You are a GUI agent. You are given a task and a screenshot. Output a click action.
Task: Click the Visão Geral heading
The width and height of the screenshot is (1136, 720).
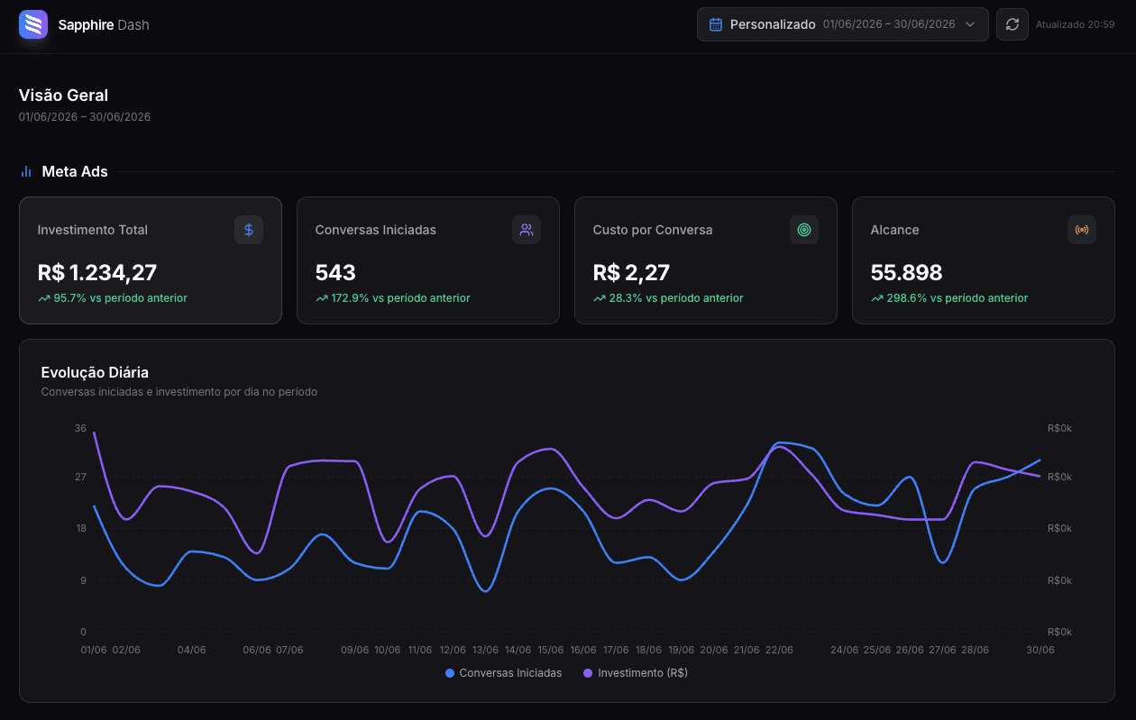[63, 96]
